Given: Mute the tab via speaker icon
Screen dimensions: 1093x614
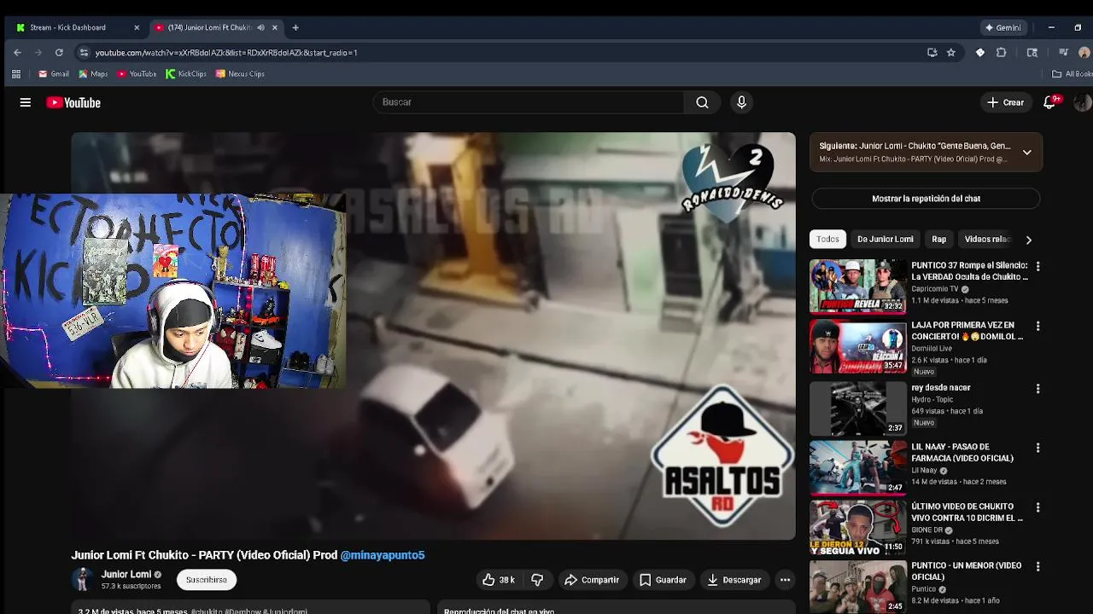Looking at the screenshot, I should [260, 27].
